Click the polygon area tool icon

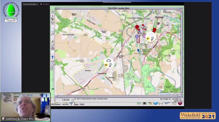point(53,64)
